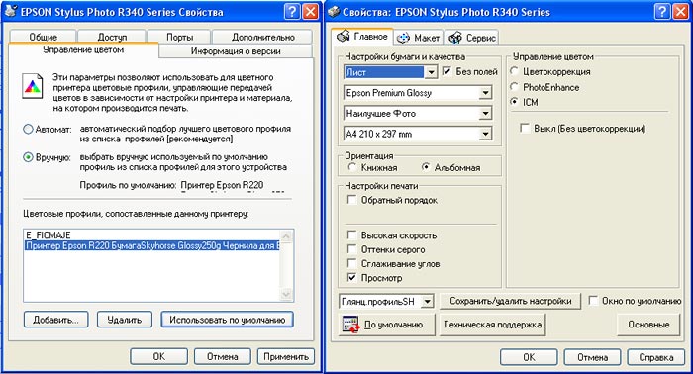
Task: Click the Применить button
Action: 286,356
